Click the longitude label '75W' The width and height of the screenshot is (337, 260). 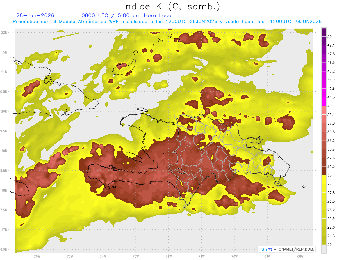70,256
